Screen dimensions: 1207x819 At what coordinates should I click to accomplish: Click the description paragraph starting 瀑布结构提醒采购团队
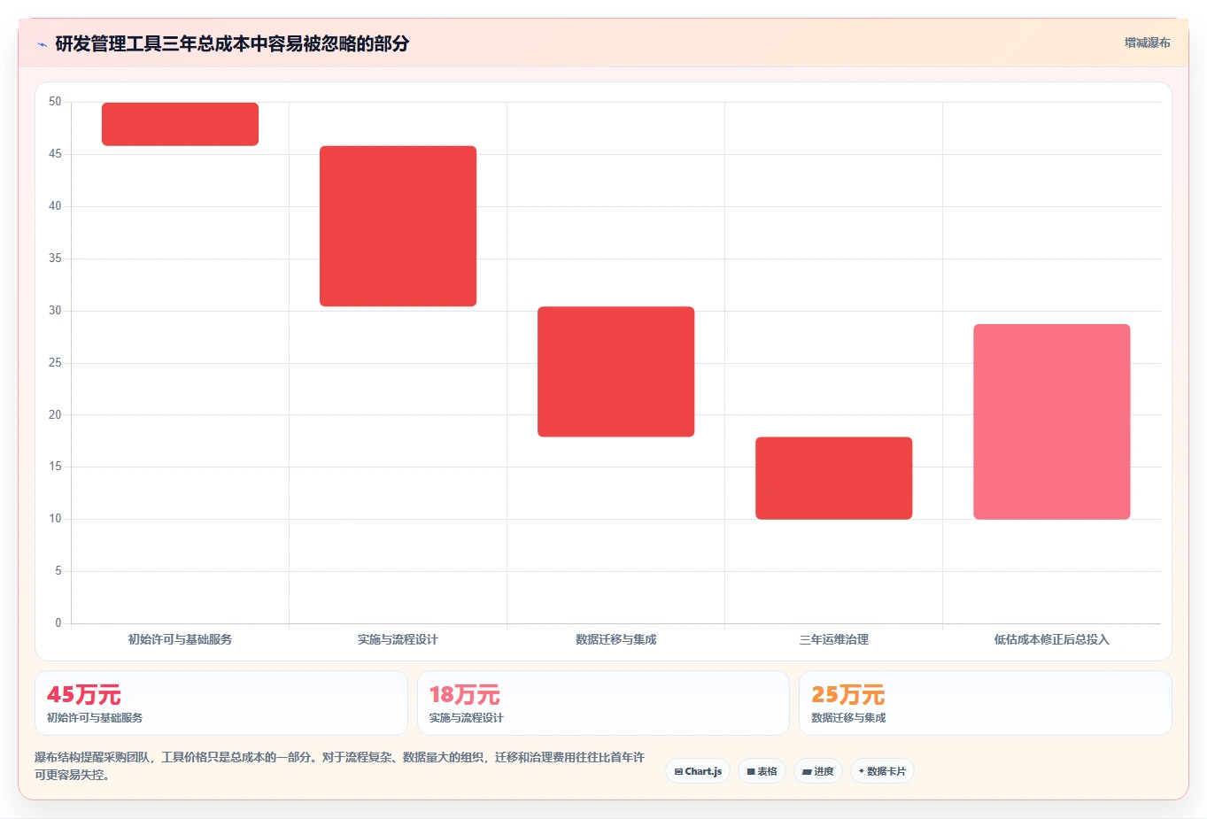click(x=340, y=766)
